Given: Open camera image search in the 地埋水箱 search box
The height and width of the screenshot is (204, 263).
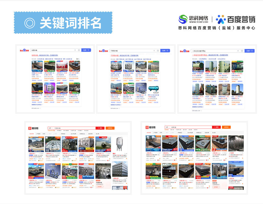Looking at the screenshot, I should coord(79,50).
